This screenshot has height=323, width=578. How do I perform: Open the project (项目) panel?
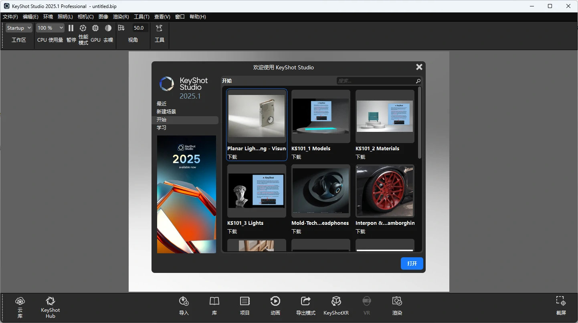tap(245, 301)
